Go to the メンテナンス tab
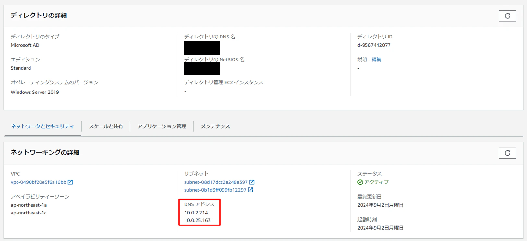Image resolution: width=527 pixels, height=241 pixels. click(x=215, y=126)
